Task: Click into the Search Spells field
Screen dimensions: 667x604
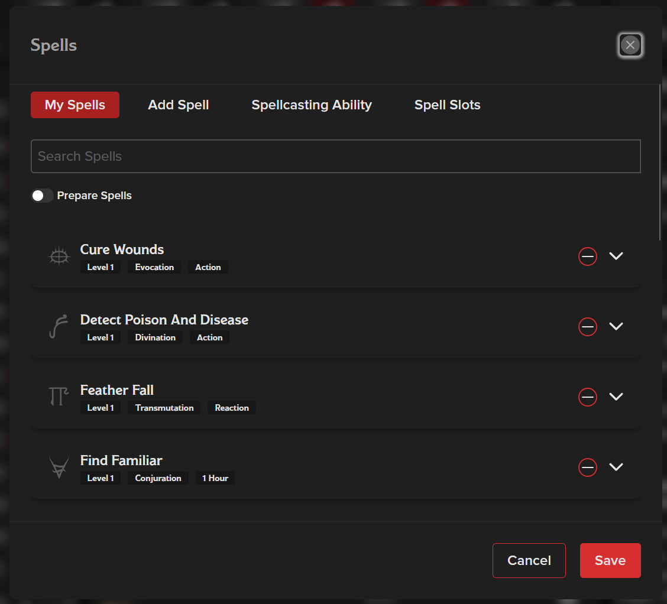Action: pos(335,157)
